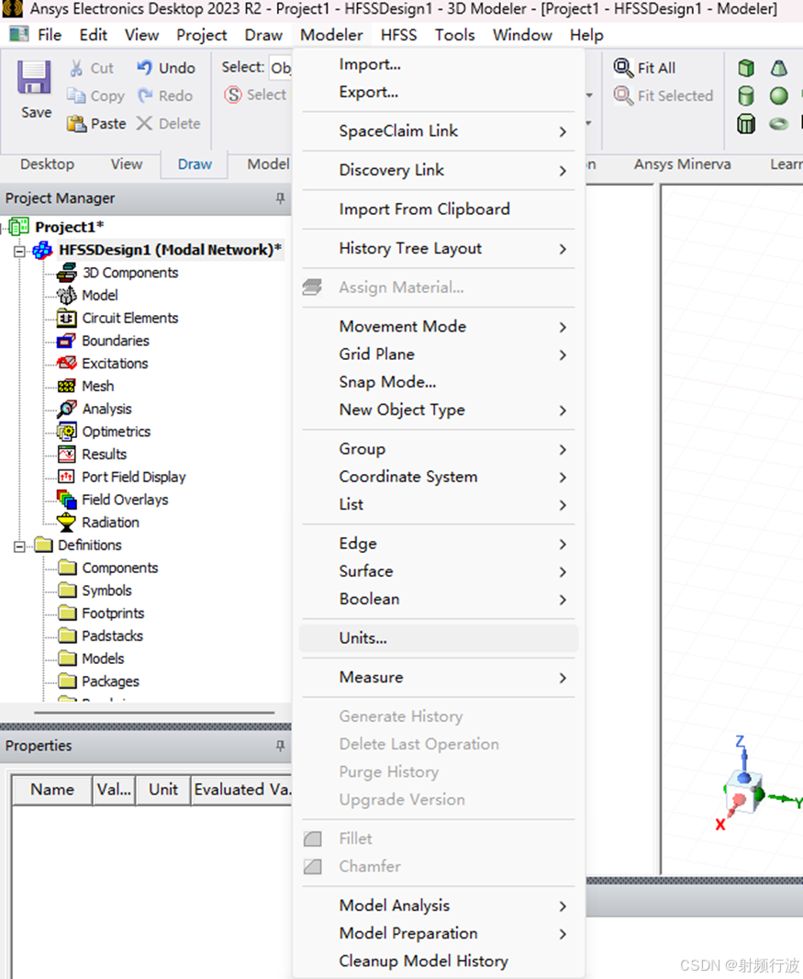This screenshot has height=979, width=803.
Task: Click the Copy icon
Action: coord(76,96)
